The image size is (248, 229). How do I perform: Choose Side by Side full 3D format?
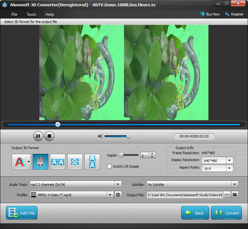58,162
